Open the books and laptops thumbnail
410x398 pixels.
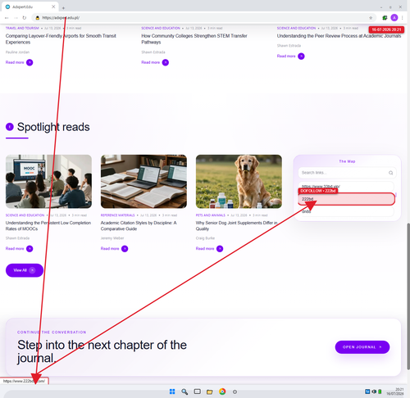tap(143, 182)
